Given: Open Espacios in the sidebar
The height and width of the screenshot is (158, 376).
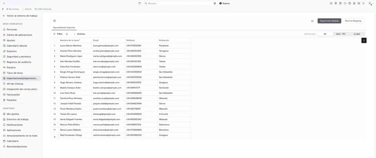Looking at the screenshot, I should [21, 51].
